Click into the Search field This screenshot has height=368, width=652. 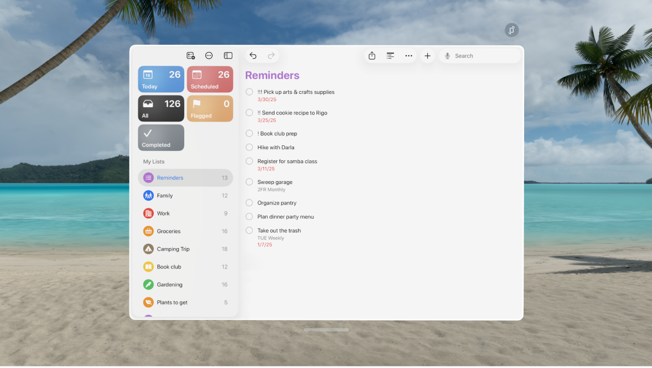479,55
